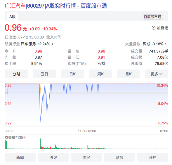This screenshot has height=165, width=172.
Task: Open the 更多 dropdown
Action: (157, 74)
